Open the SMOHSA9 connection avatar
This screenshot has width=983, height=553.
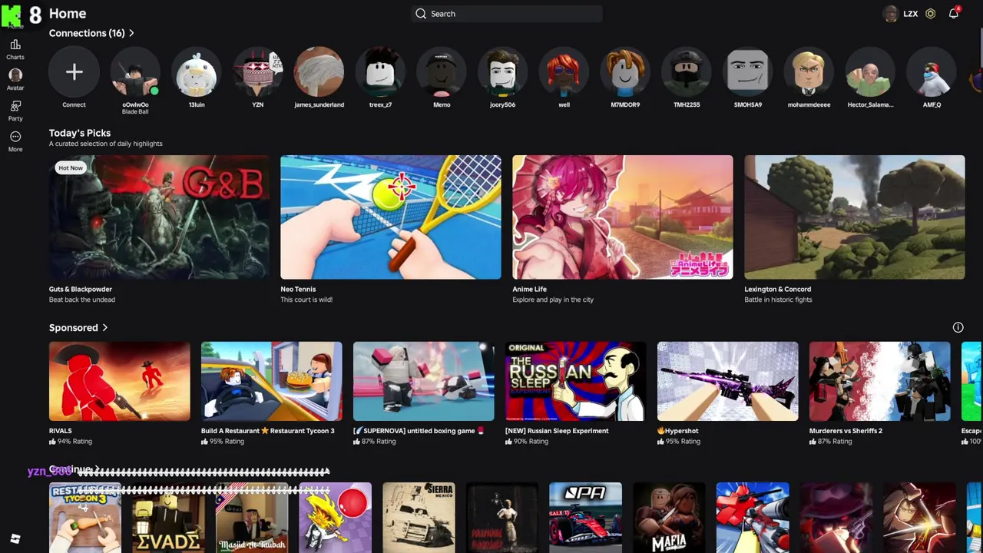click(x=748, y=72)
